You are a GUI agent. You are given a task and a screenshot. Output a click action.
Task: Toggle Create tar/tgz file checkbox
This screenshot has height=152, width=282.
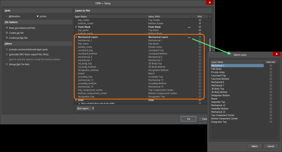(7, 38)
